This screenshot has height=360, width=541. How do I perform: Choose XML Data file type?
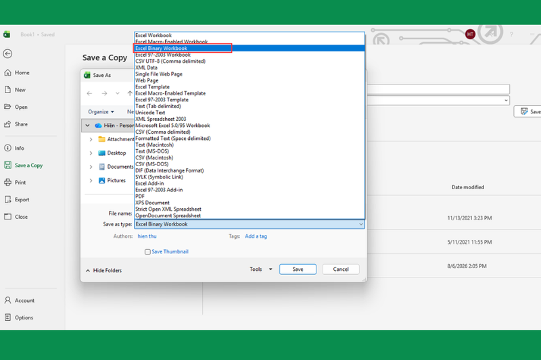click(x=250, y=68)
